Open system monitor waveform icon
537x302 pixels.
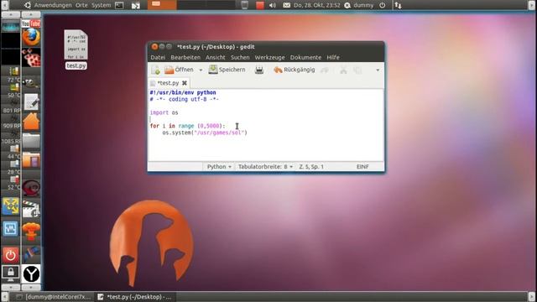11,229
